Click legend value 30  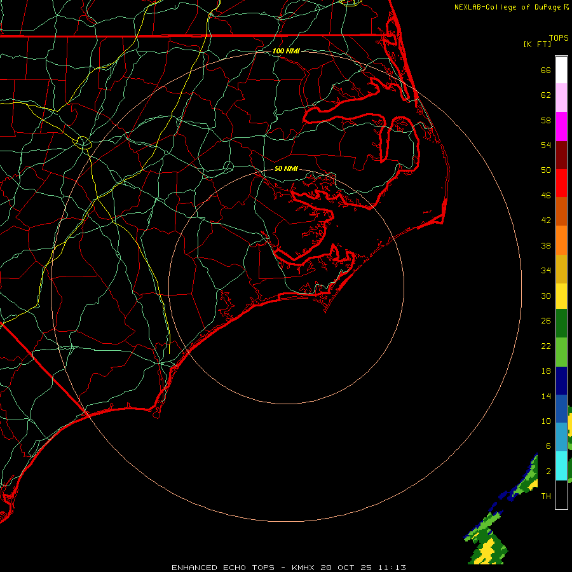pyautogui.click(x=546, y=296)
